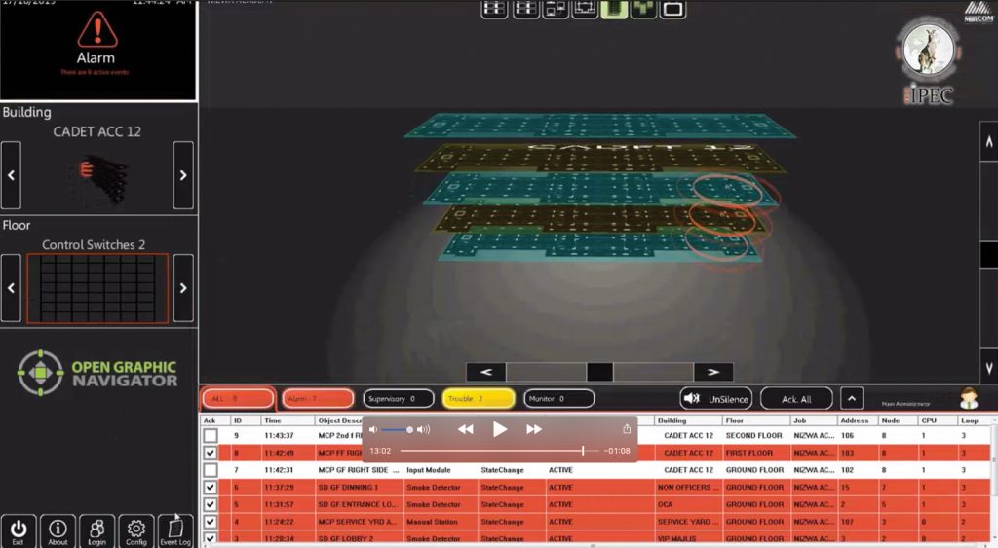Click the Exit power icon
998x548 pixels.
pyautogui.click(x=19, y=530)
